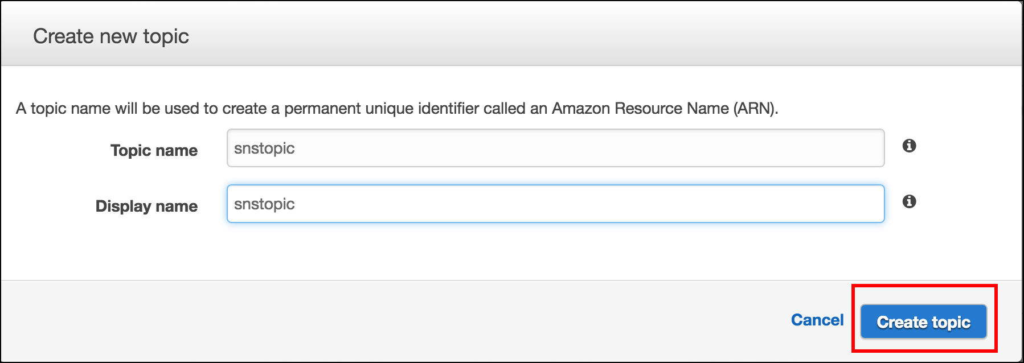Place cursor in the Topic name textbox
The image size is (1024, 363).
click(x=555, y=148)
